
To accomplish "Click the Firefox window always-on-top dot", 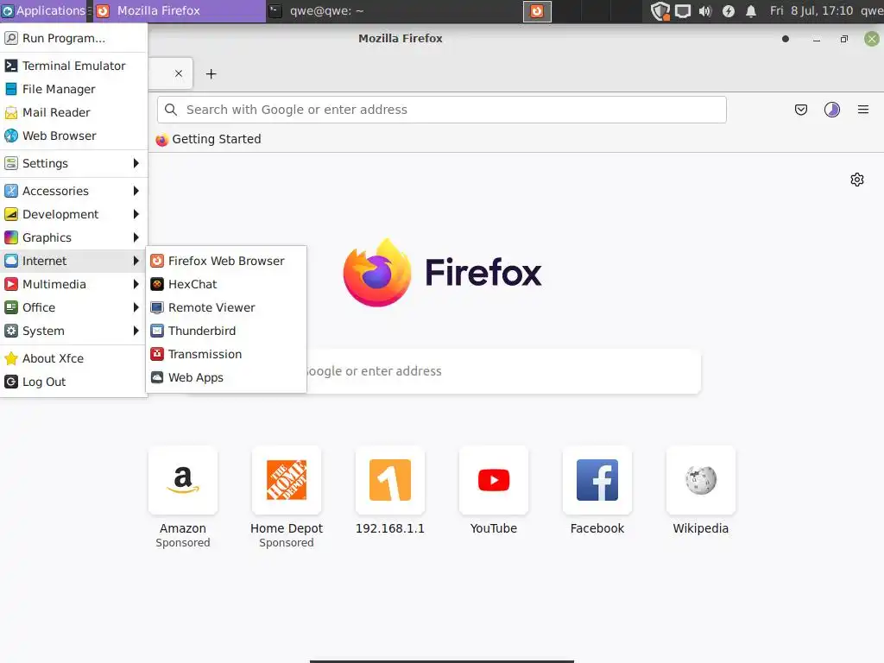I will 786,39.
